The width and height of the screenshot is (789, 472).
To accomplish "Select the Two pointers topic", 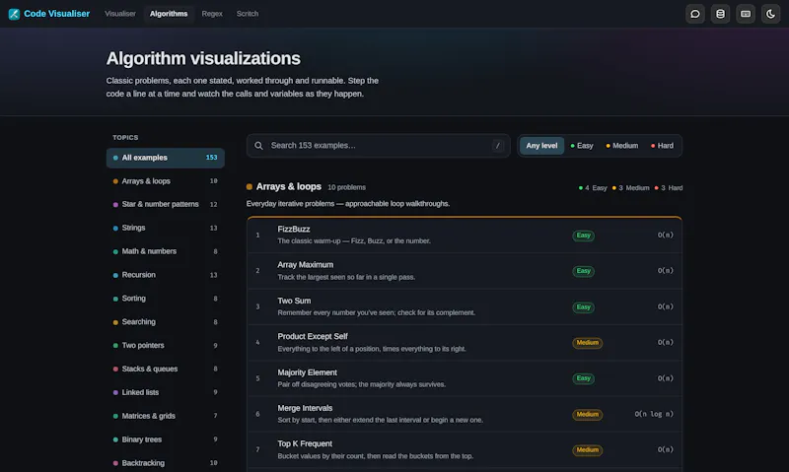I will pyautogui.click(x=165, y=345).
